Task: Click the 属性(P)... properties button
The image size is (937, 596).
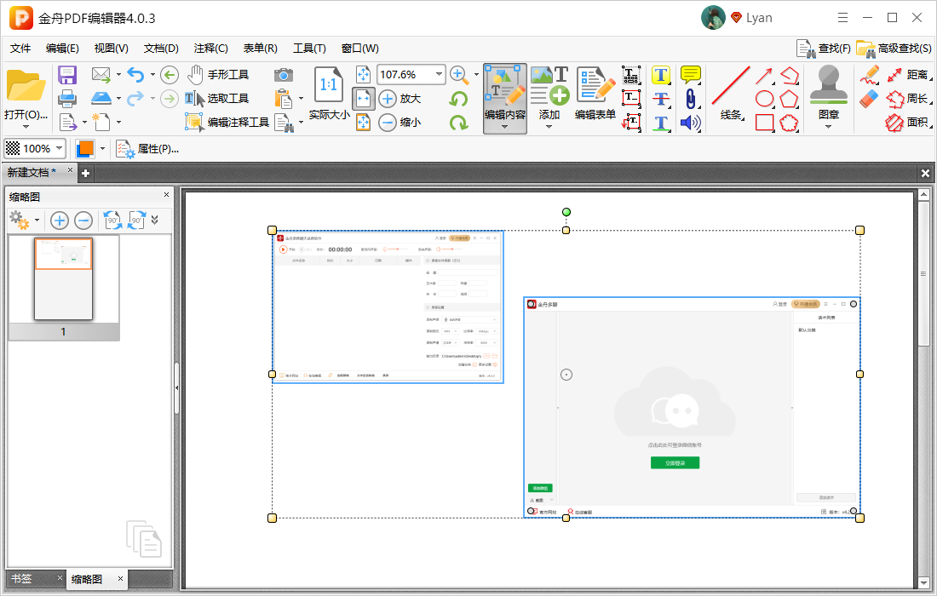Action: click(148, 149)
